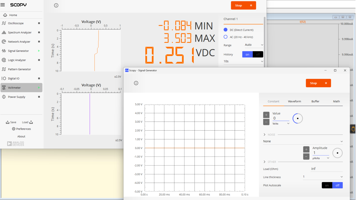
Task: Open the Power Supply icon
Action: pyautogui.click(x=4, y=97)
